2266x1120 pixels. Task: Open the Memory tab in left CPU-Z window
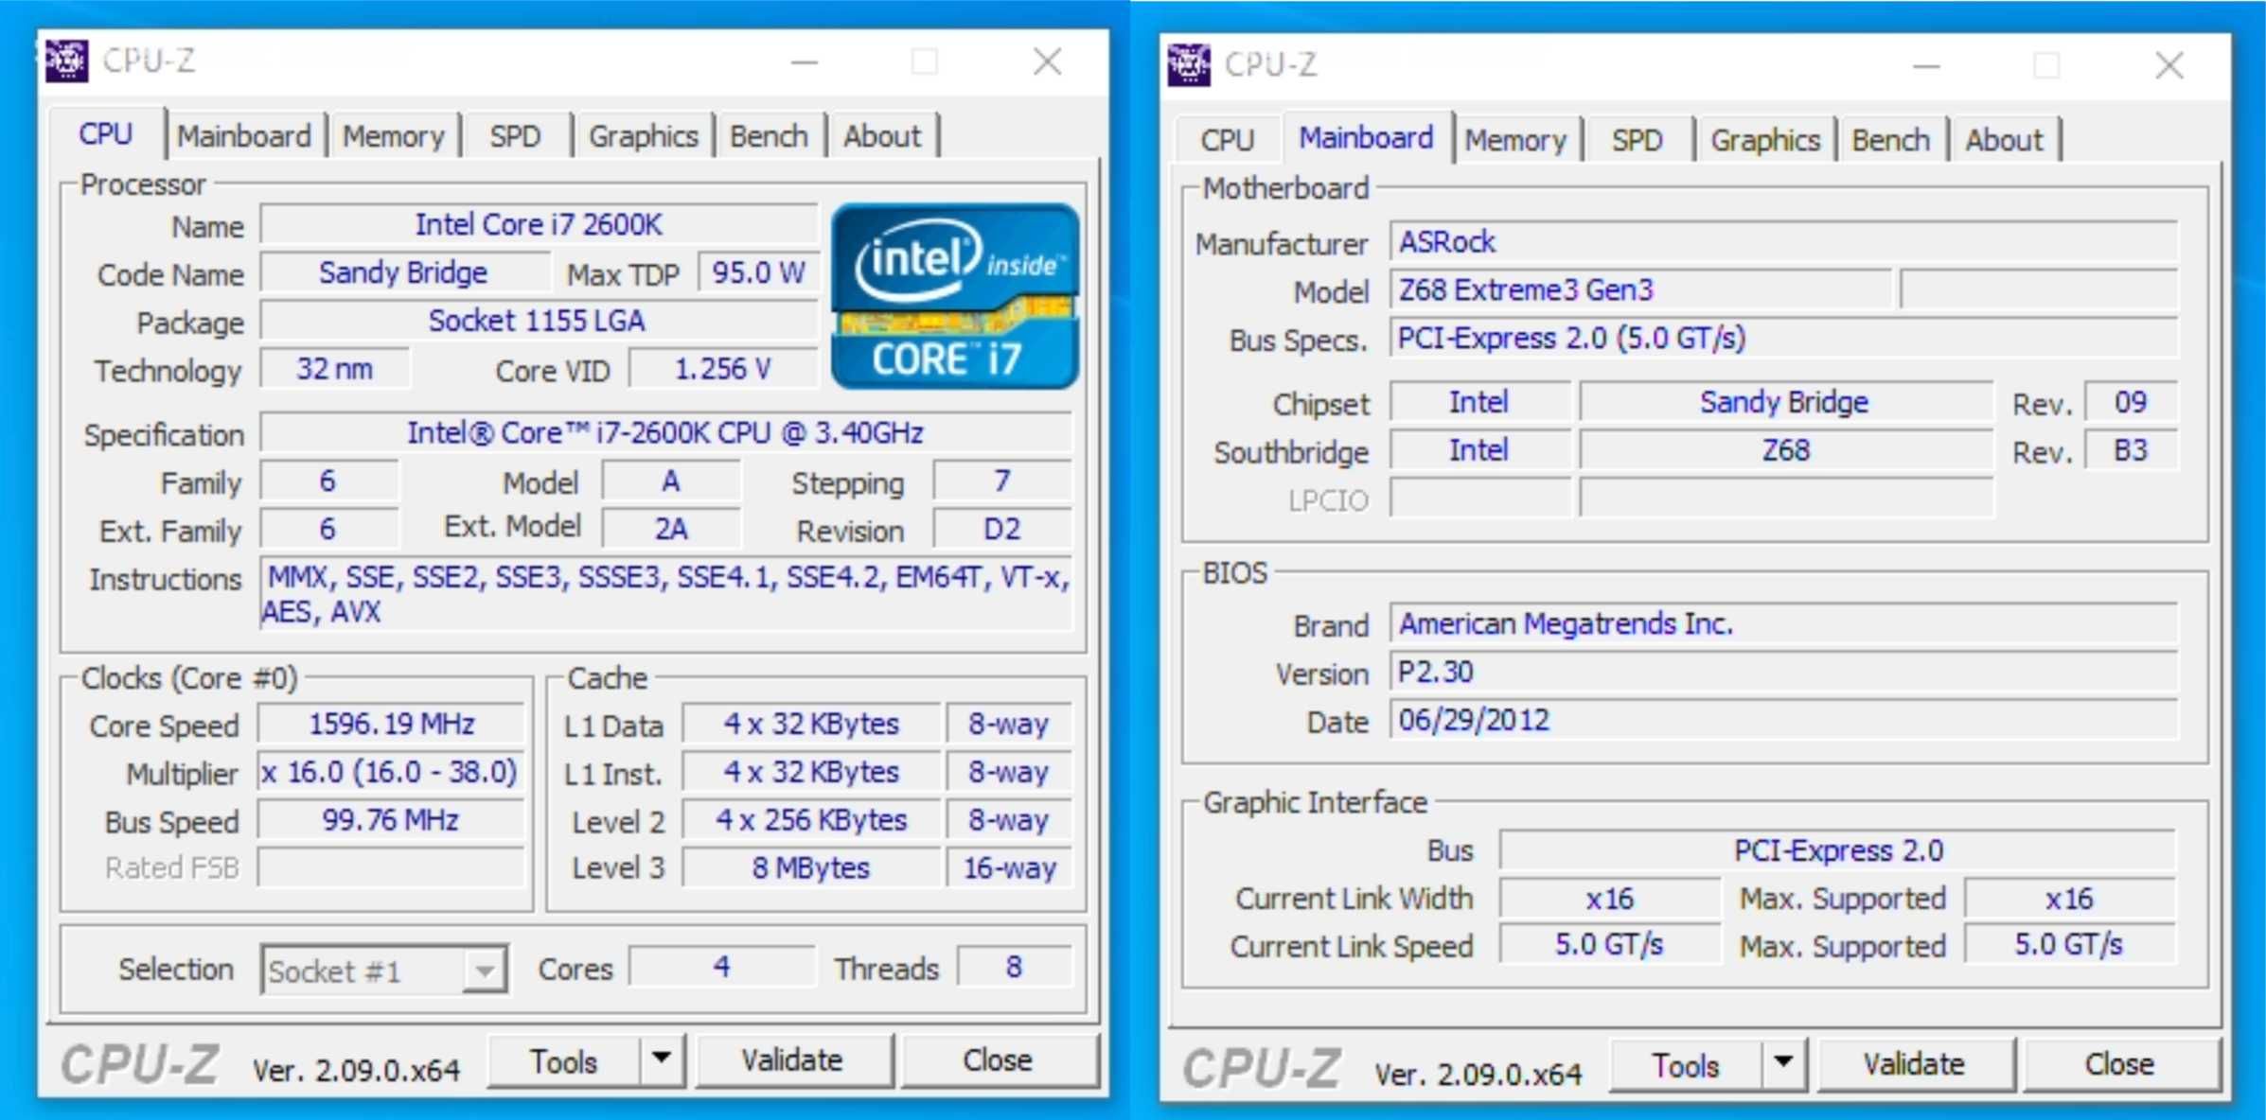tap(394, 136)
